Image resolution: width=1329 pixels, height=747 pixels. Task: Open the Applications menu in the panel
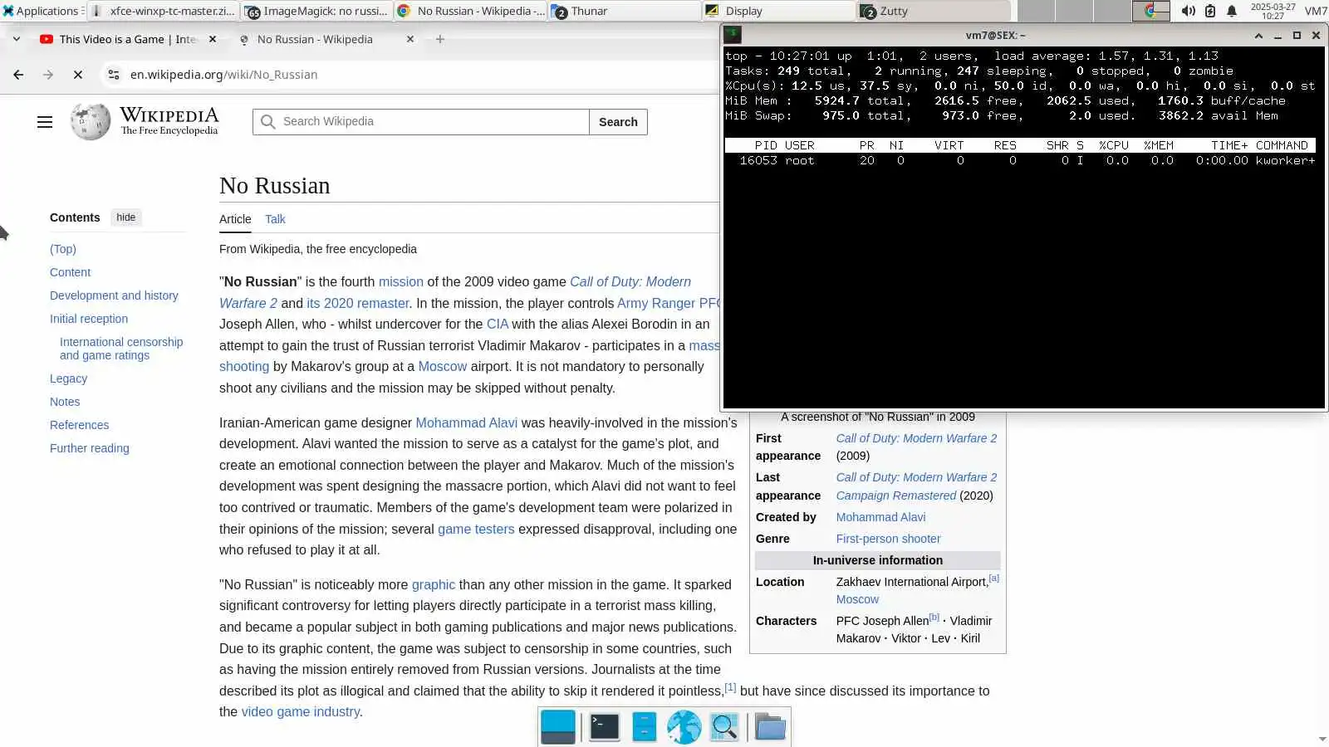40,11
